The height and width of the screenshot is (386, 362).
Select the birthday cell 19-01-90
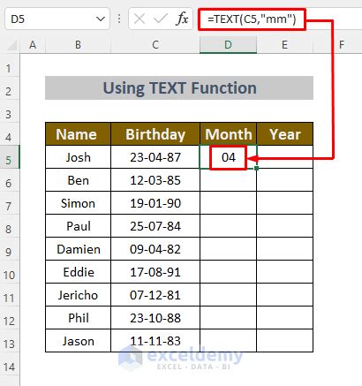coord(155,203)
